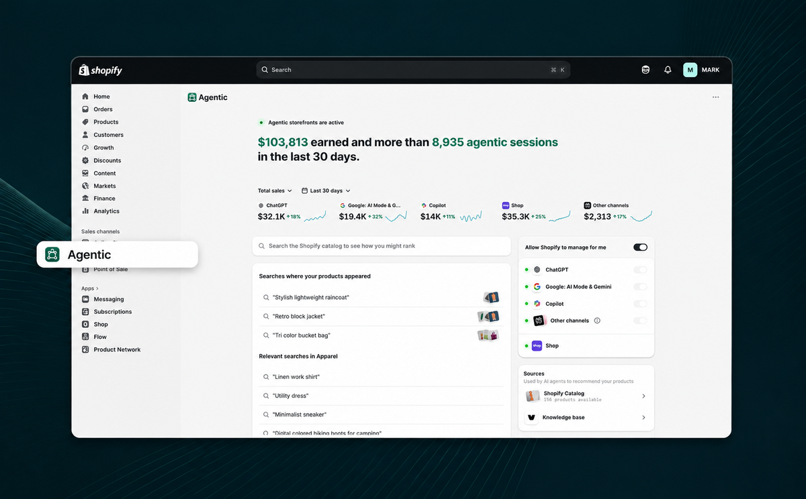Click the Home icon in sidebar
The width and height of the screenshot is (806, 499).
[85, 97]
